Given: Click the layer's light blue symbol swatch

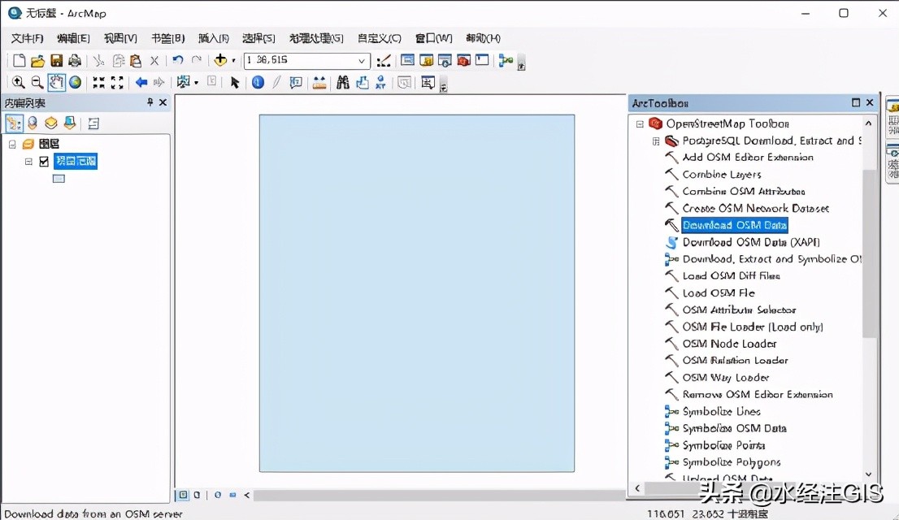Looking at the screenshot, I should (59, 179).
